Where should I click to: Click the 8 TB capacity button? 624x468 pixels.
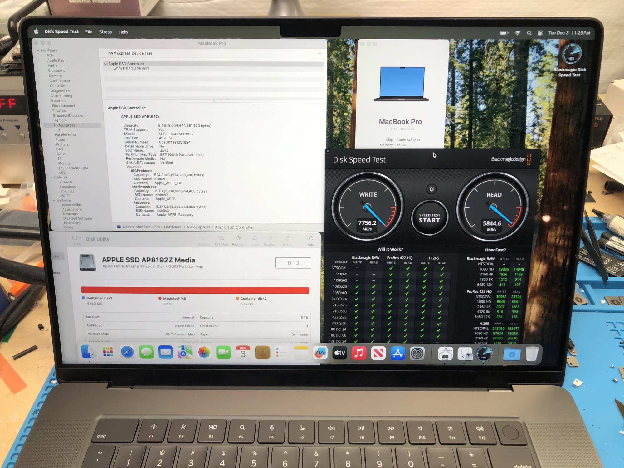pos(293,263)
